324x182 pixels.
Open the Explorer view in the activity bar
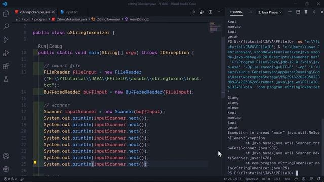tap(6, 14)
